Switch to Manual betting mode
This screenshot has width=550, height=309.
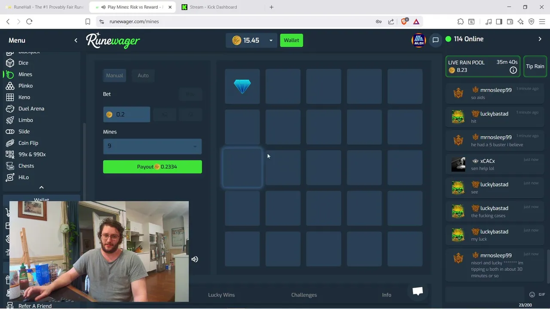115,76
